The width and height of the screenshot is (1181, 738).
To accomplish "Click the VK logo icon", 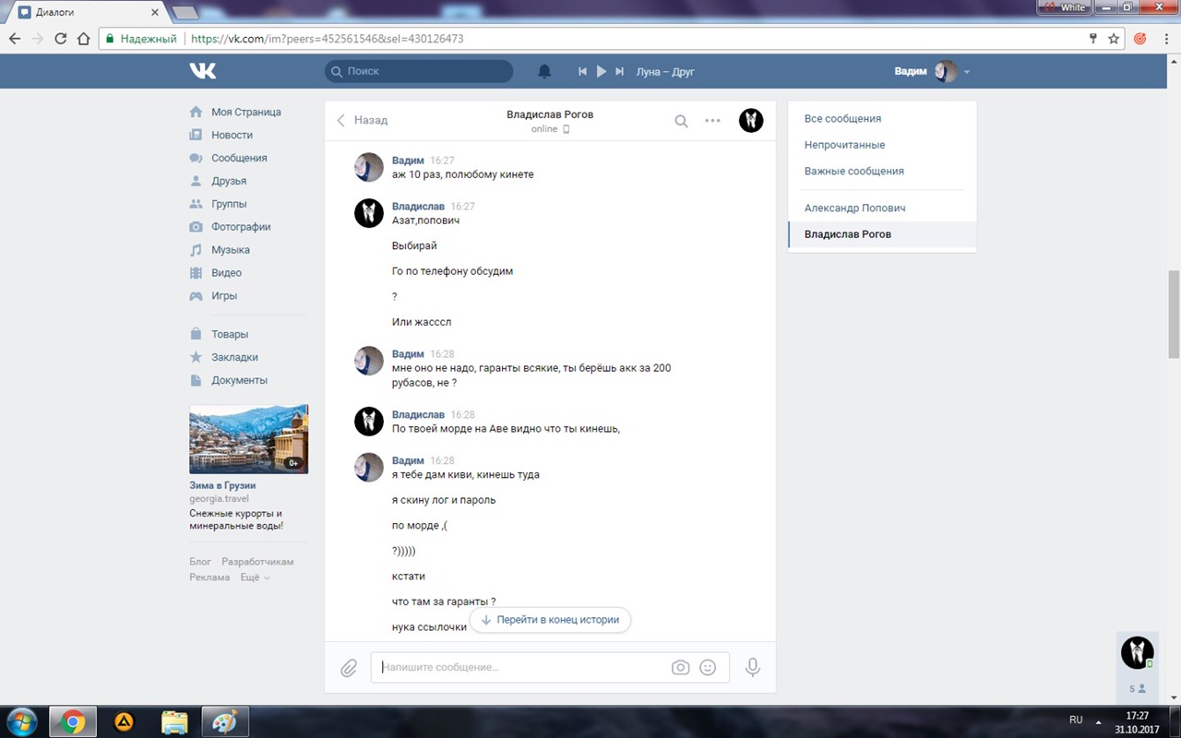I will tap(203, 71).
